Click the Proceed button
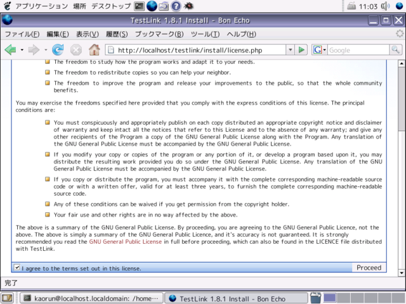This screenshot has height=304, width=406. coord(369,267)
